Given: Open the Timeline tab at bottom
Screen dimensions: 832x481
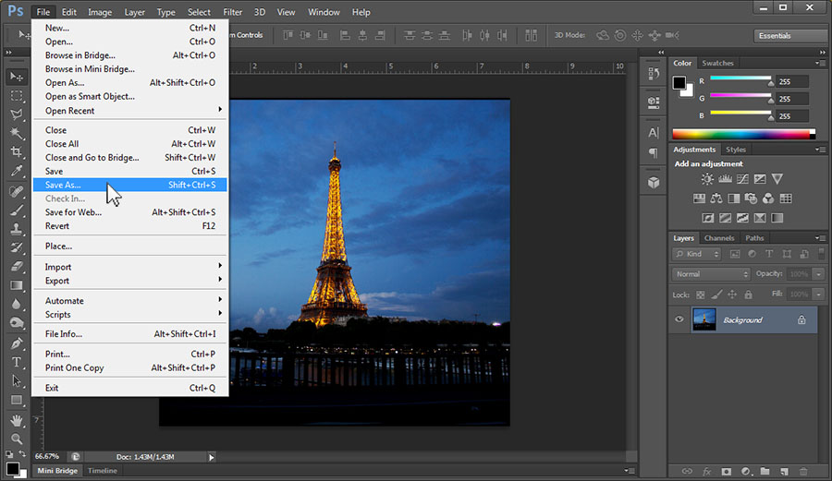Looking at the screenshot, I should 102,471.
